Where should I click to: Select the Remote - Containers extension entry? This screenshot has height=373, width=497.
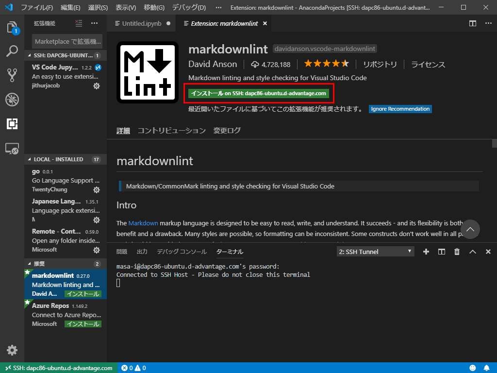66,240
